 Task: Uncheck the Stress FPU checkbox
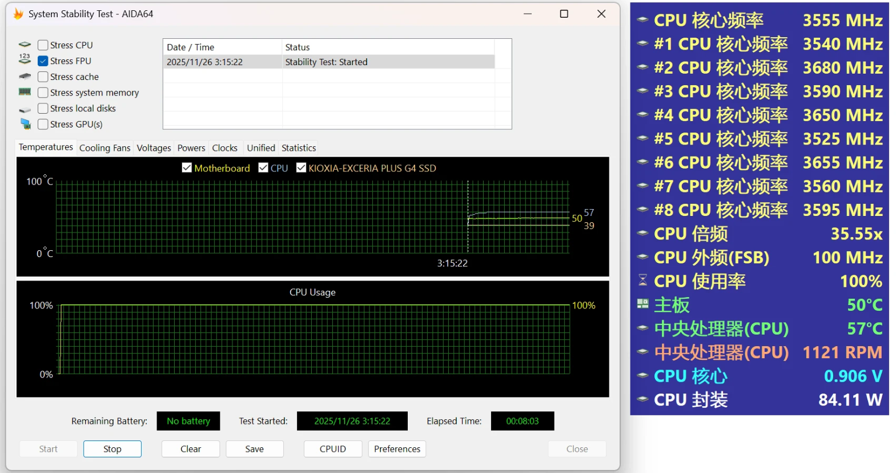tap(43, 61)
